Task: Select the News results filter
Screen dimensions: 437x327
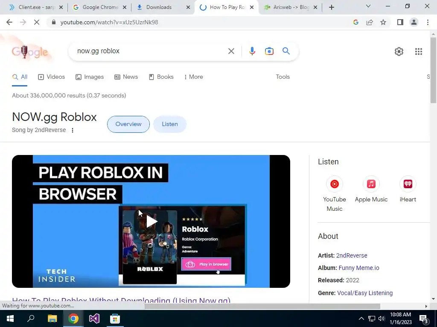Action: click(x=126, y=77)
